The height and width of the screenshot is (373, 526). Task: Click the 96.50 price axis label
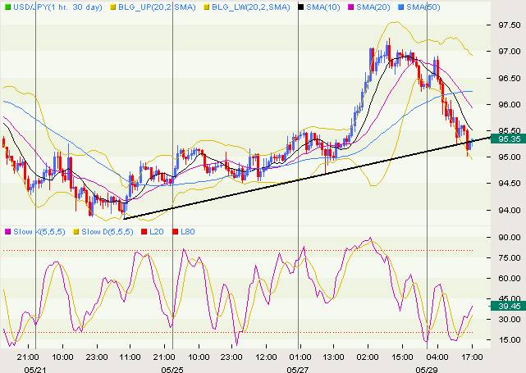pyautogui.click(x=510, y=78)
